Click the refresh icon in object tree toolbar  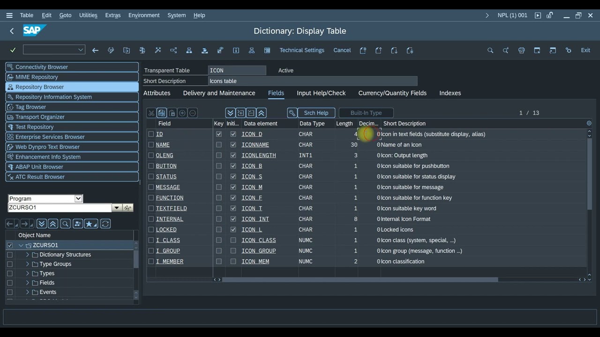pyautogui.click(x=105, y=224)
